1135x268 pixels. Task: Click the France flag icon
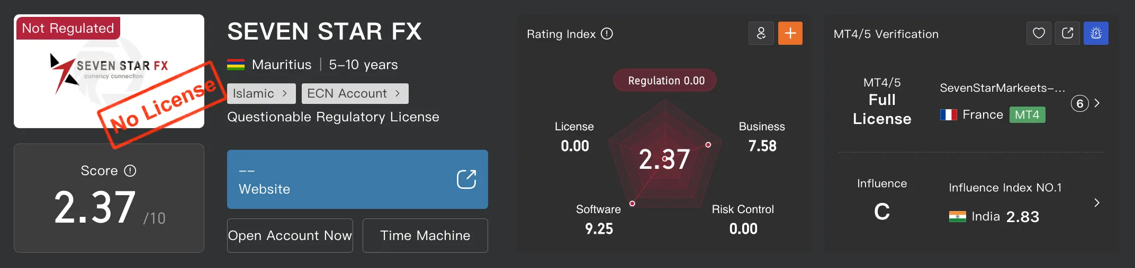click(949, 114)
